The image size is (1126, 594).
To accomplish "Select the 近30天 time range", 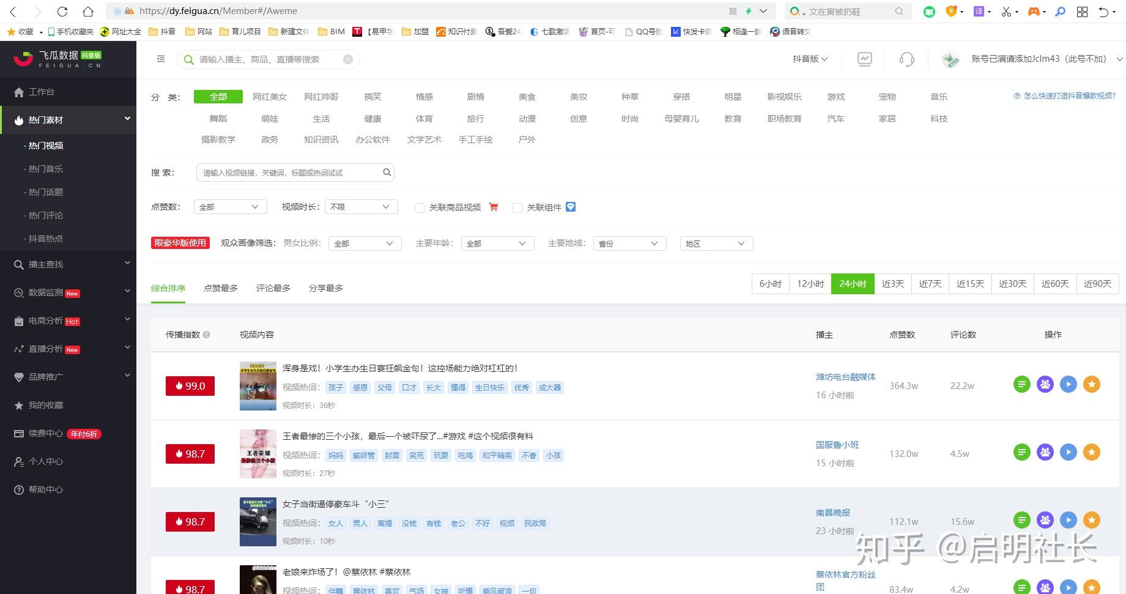I will 1013,284.
